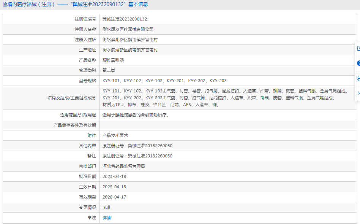This screenshot has width=360, height=224.
Task: Click the 变更情况 row label
Action: (87, 207)
